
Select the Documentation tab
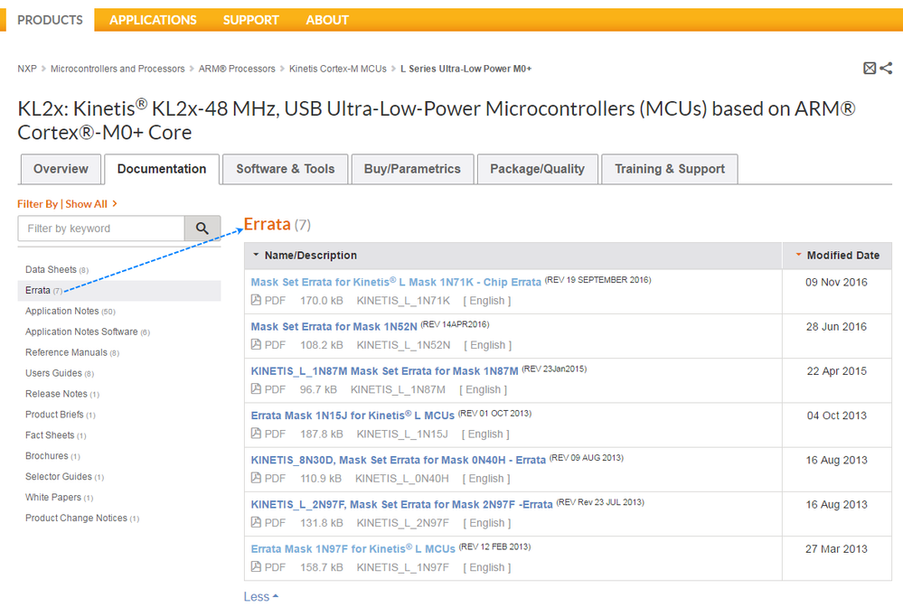click(x=162, y=169)
